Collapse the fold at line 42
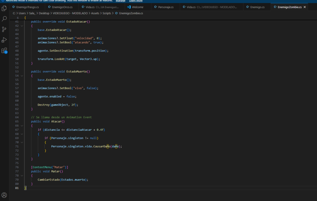 pos(22,26)
